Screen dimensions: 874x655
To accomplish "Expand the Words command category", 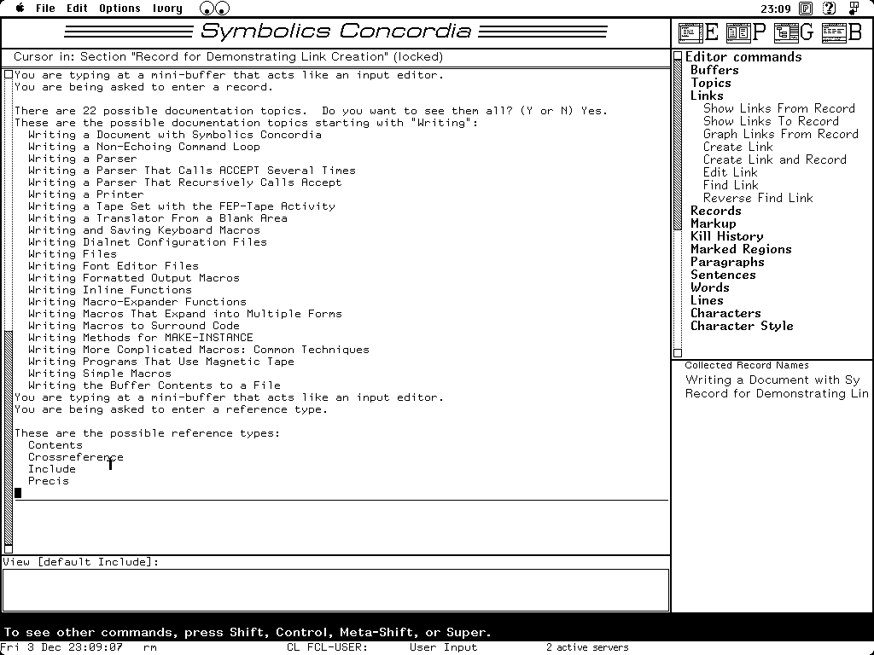I will pos(709,288).
